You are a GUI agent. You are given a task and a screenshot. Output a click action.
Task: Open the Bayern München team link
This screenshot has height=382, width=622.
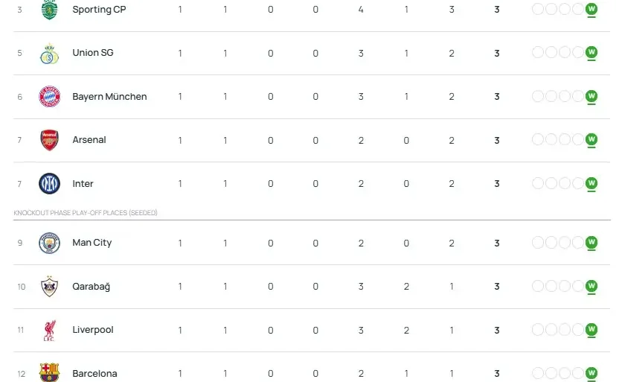tap(109, 97)
